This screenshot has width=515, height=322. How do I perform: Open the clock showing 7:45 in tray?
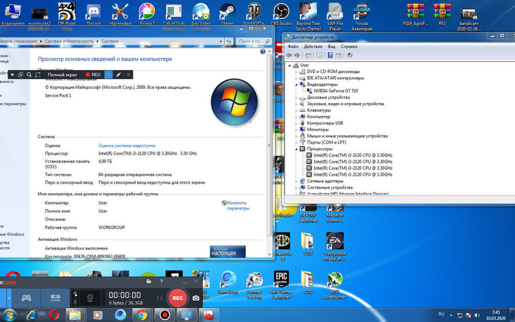[496, 315]
